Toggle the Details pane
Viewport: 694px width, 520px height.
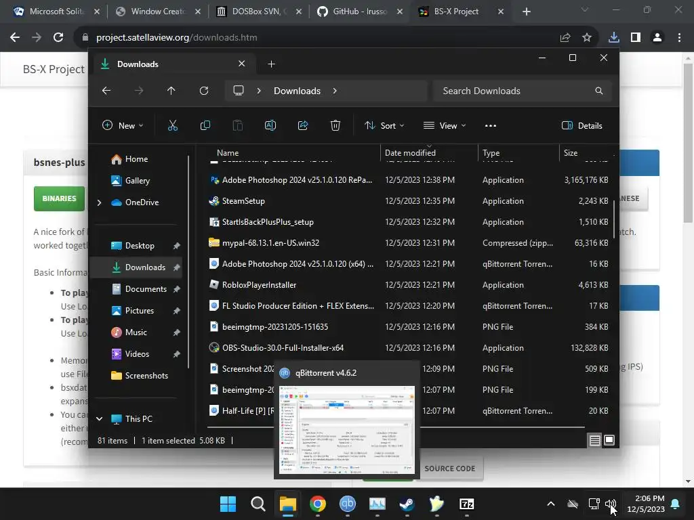click(581, 125)
